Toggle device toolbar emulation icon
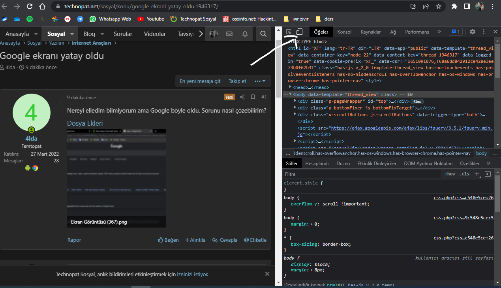Image resolution: width=501 pixels, height=288 pixels. click(300, 32)
